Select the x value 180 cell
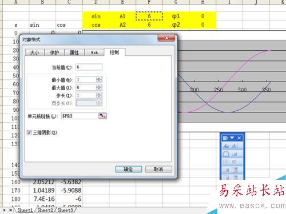 (16, 199)
